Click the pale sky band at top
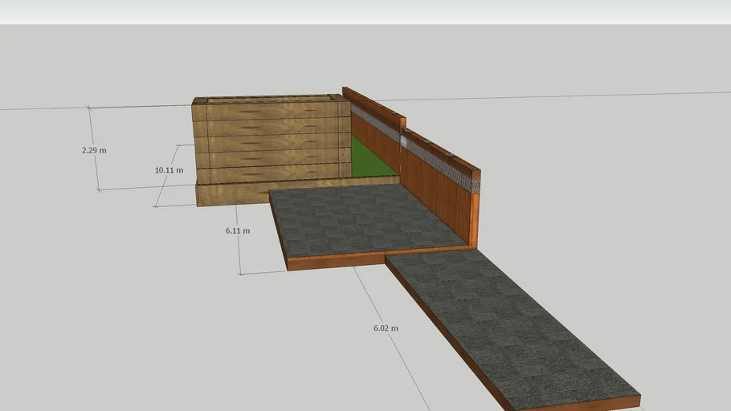The image size is (731, 411). pyautogui.click(x=365, y=11)
